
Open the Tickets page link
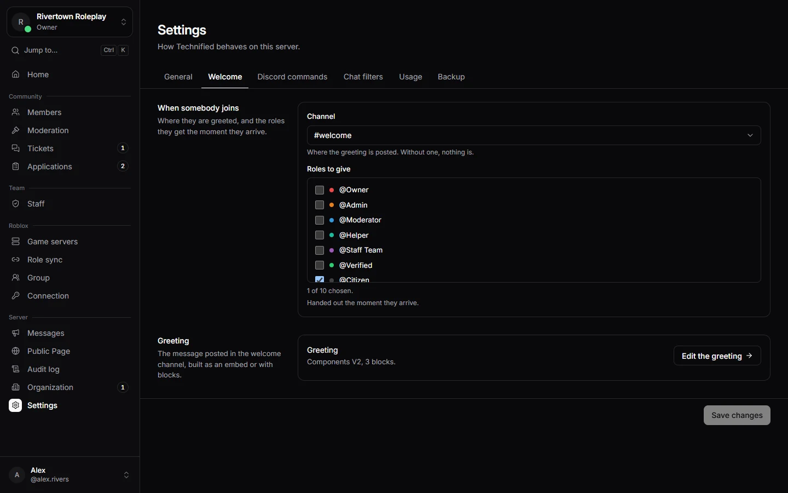69,148
